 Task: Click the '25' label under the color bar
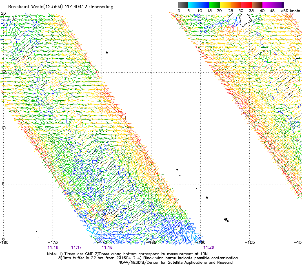231,11
